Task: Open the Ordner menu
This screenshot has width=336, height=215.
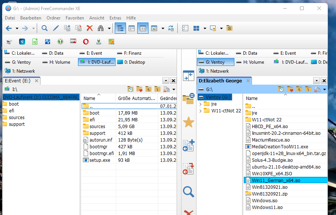Action: click(54, 18)
